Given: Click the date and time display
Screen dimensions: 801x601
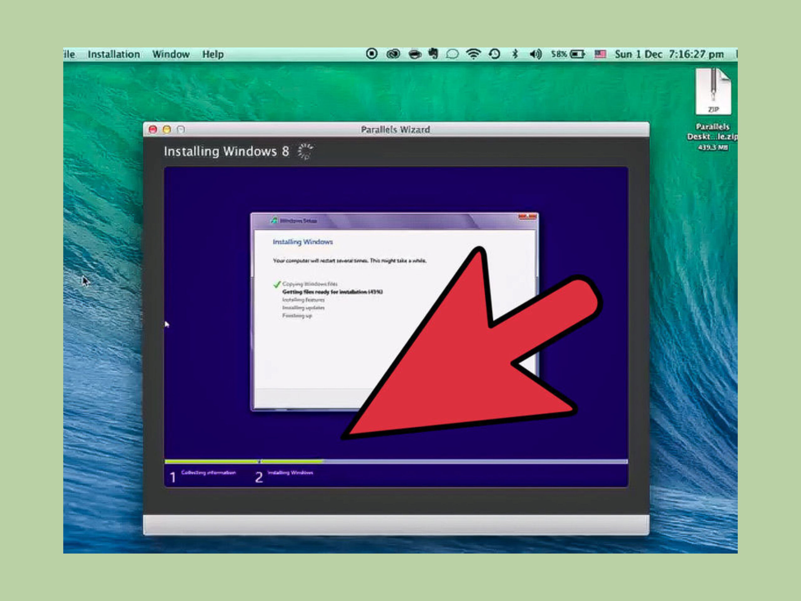Looking at the screenshot, I should pyautogui.click(x=669, y=54).
